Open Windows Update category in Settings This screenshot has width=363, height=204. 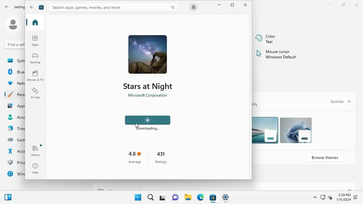point(15,174)
